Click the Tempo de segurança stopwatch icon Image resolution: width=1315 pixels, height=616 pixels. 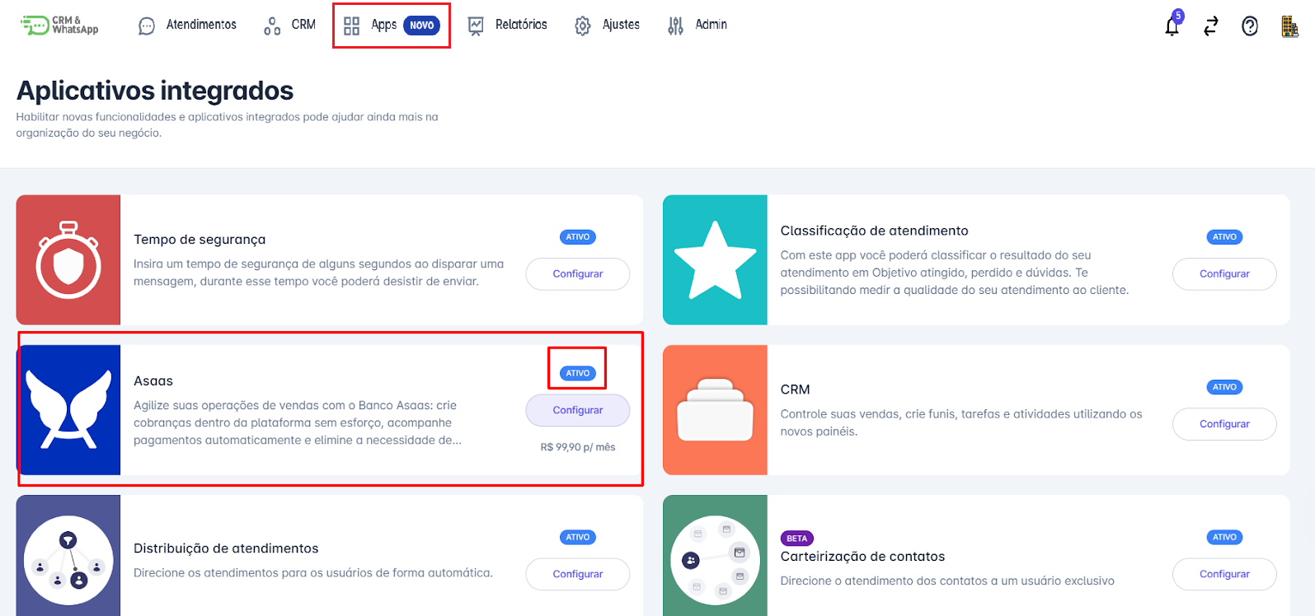pos(68,260)
